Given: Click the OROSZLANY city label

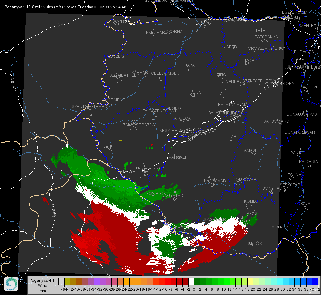Looking at the screenshot, I should [x=260, y=48].
